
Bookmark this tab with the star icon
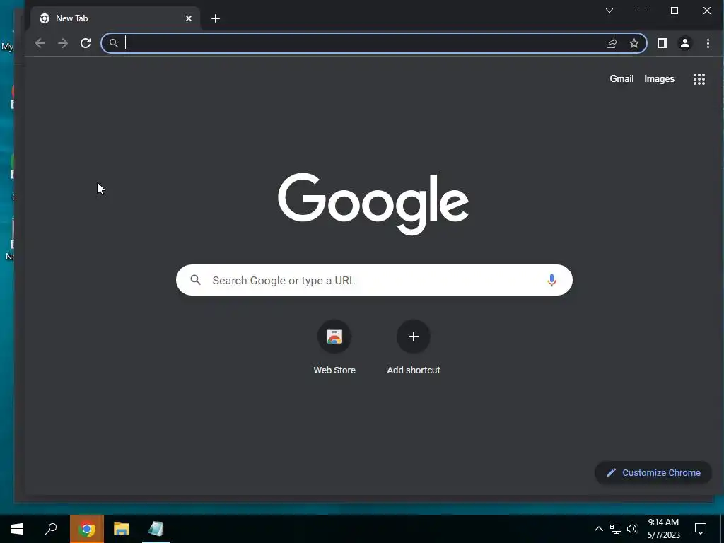[x=634, y=43]
